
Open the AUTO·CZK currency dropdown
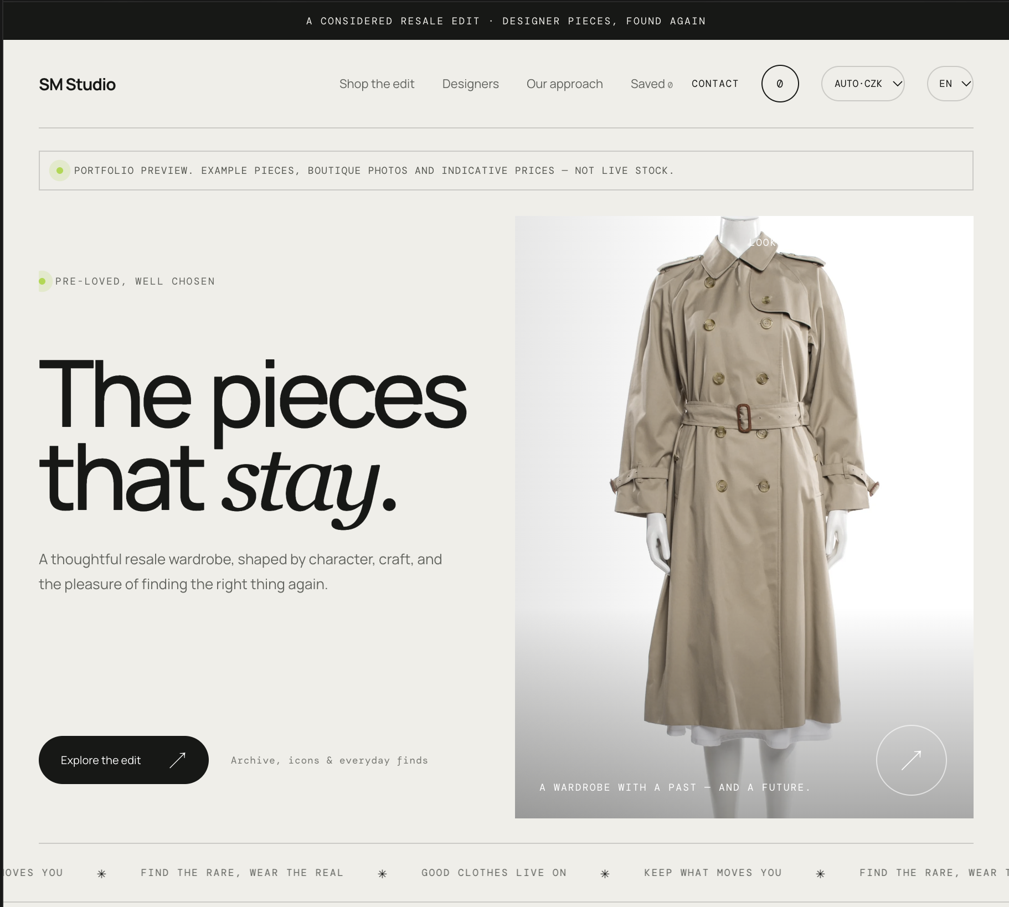(863, 84)
